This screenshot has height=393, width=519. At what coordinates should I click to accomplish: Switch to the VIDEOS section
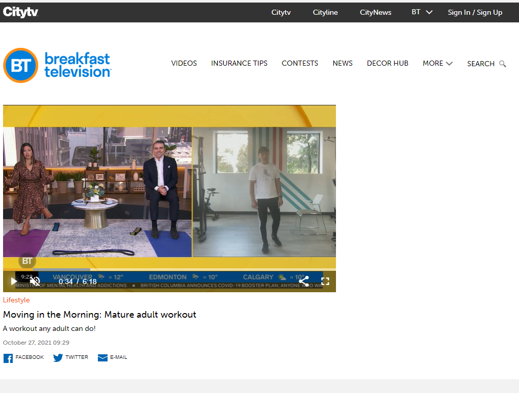(184, 63)
